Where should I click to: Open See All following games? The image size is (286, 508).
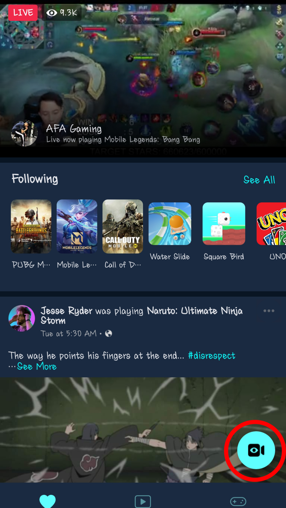(259, 180)
